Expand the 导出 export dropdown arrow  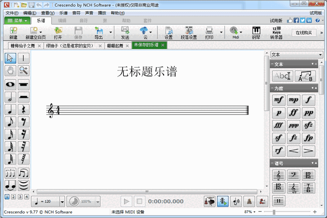point(111,32)
